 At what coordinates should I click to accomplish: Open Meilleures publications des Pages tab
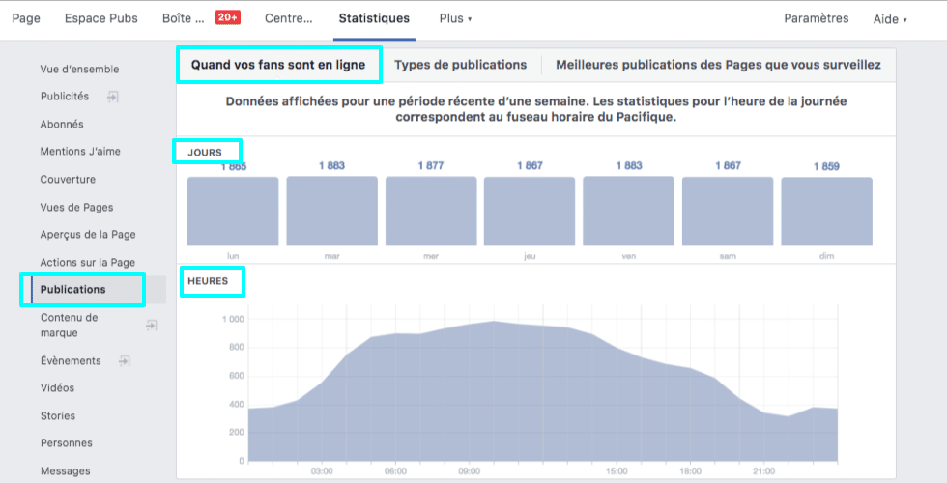point(718,65)
